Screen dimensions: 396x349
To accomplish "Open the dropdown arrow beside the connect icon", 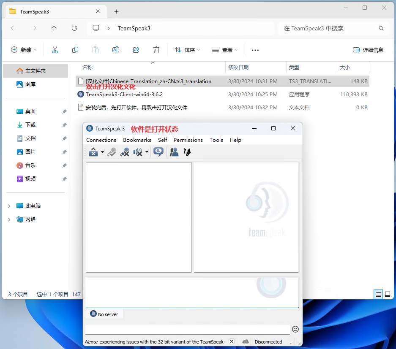I will pos(102,152).
